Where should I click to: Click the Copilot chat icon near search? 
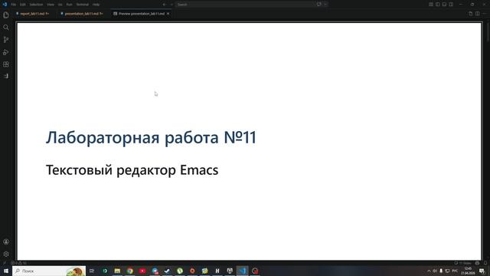pos(319,5)
